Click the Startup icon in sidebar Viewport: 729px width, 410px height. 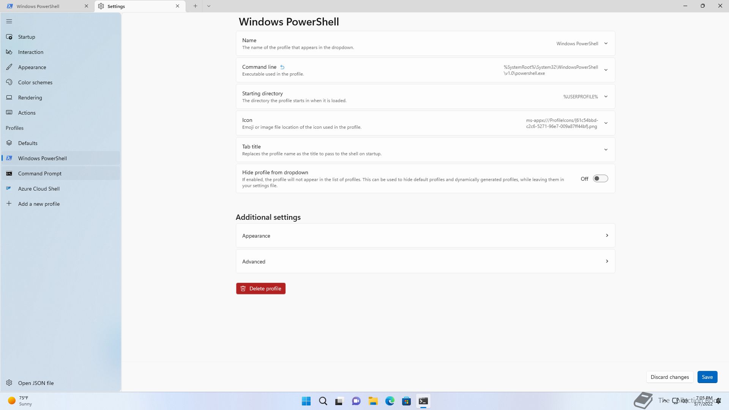click(9, 37)
